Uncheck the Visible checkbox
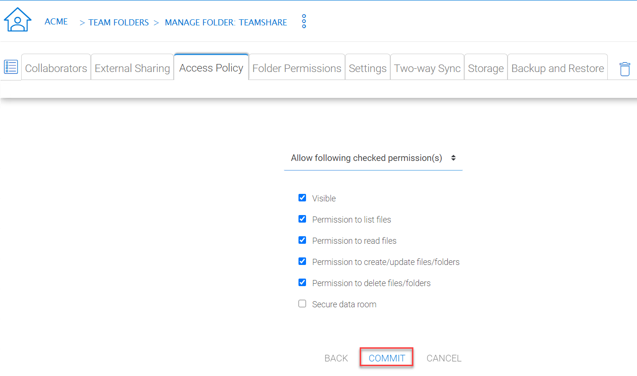Viewport: 637px width, 376px height. (x=302, y=198)
